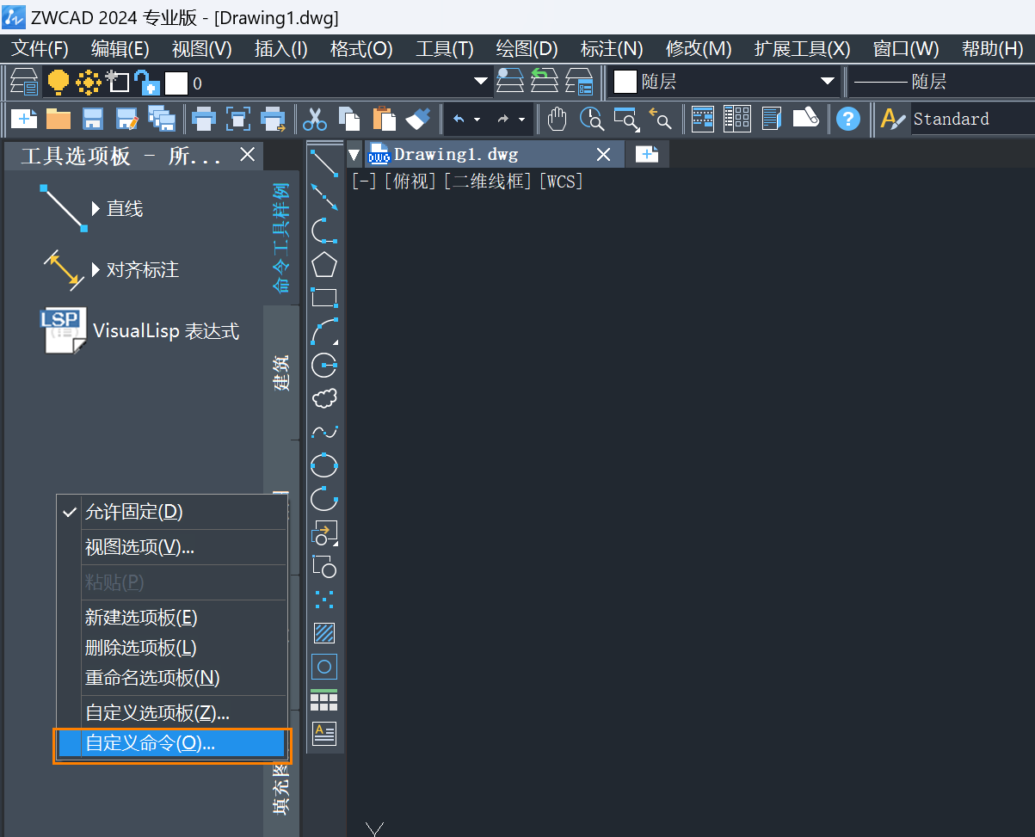This screenshot has width=1035, height=837.
Task: Open the 标注(N) menu
Action: coord(612,48)
